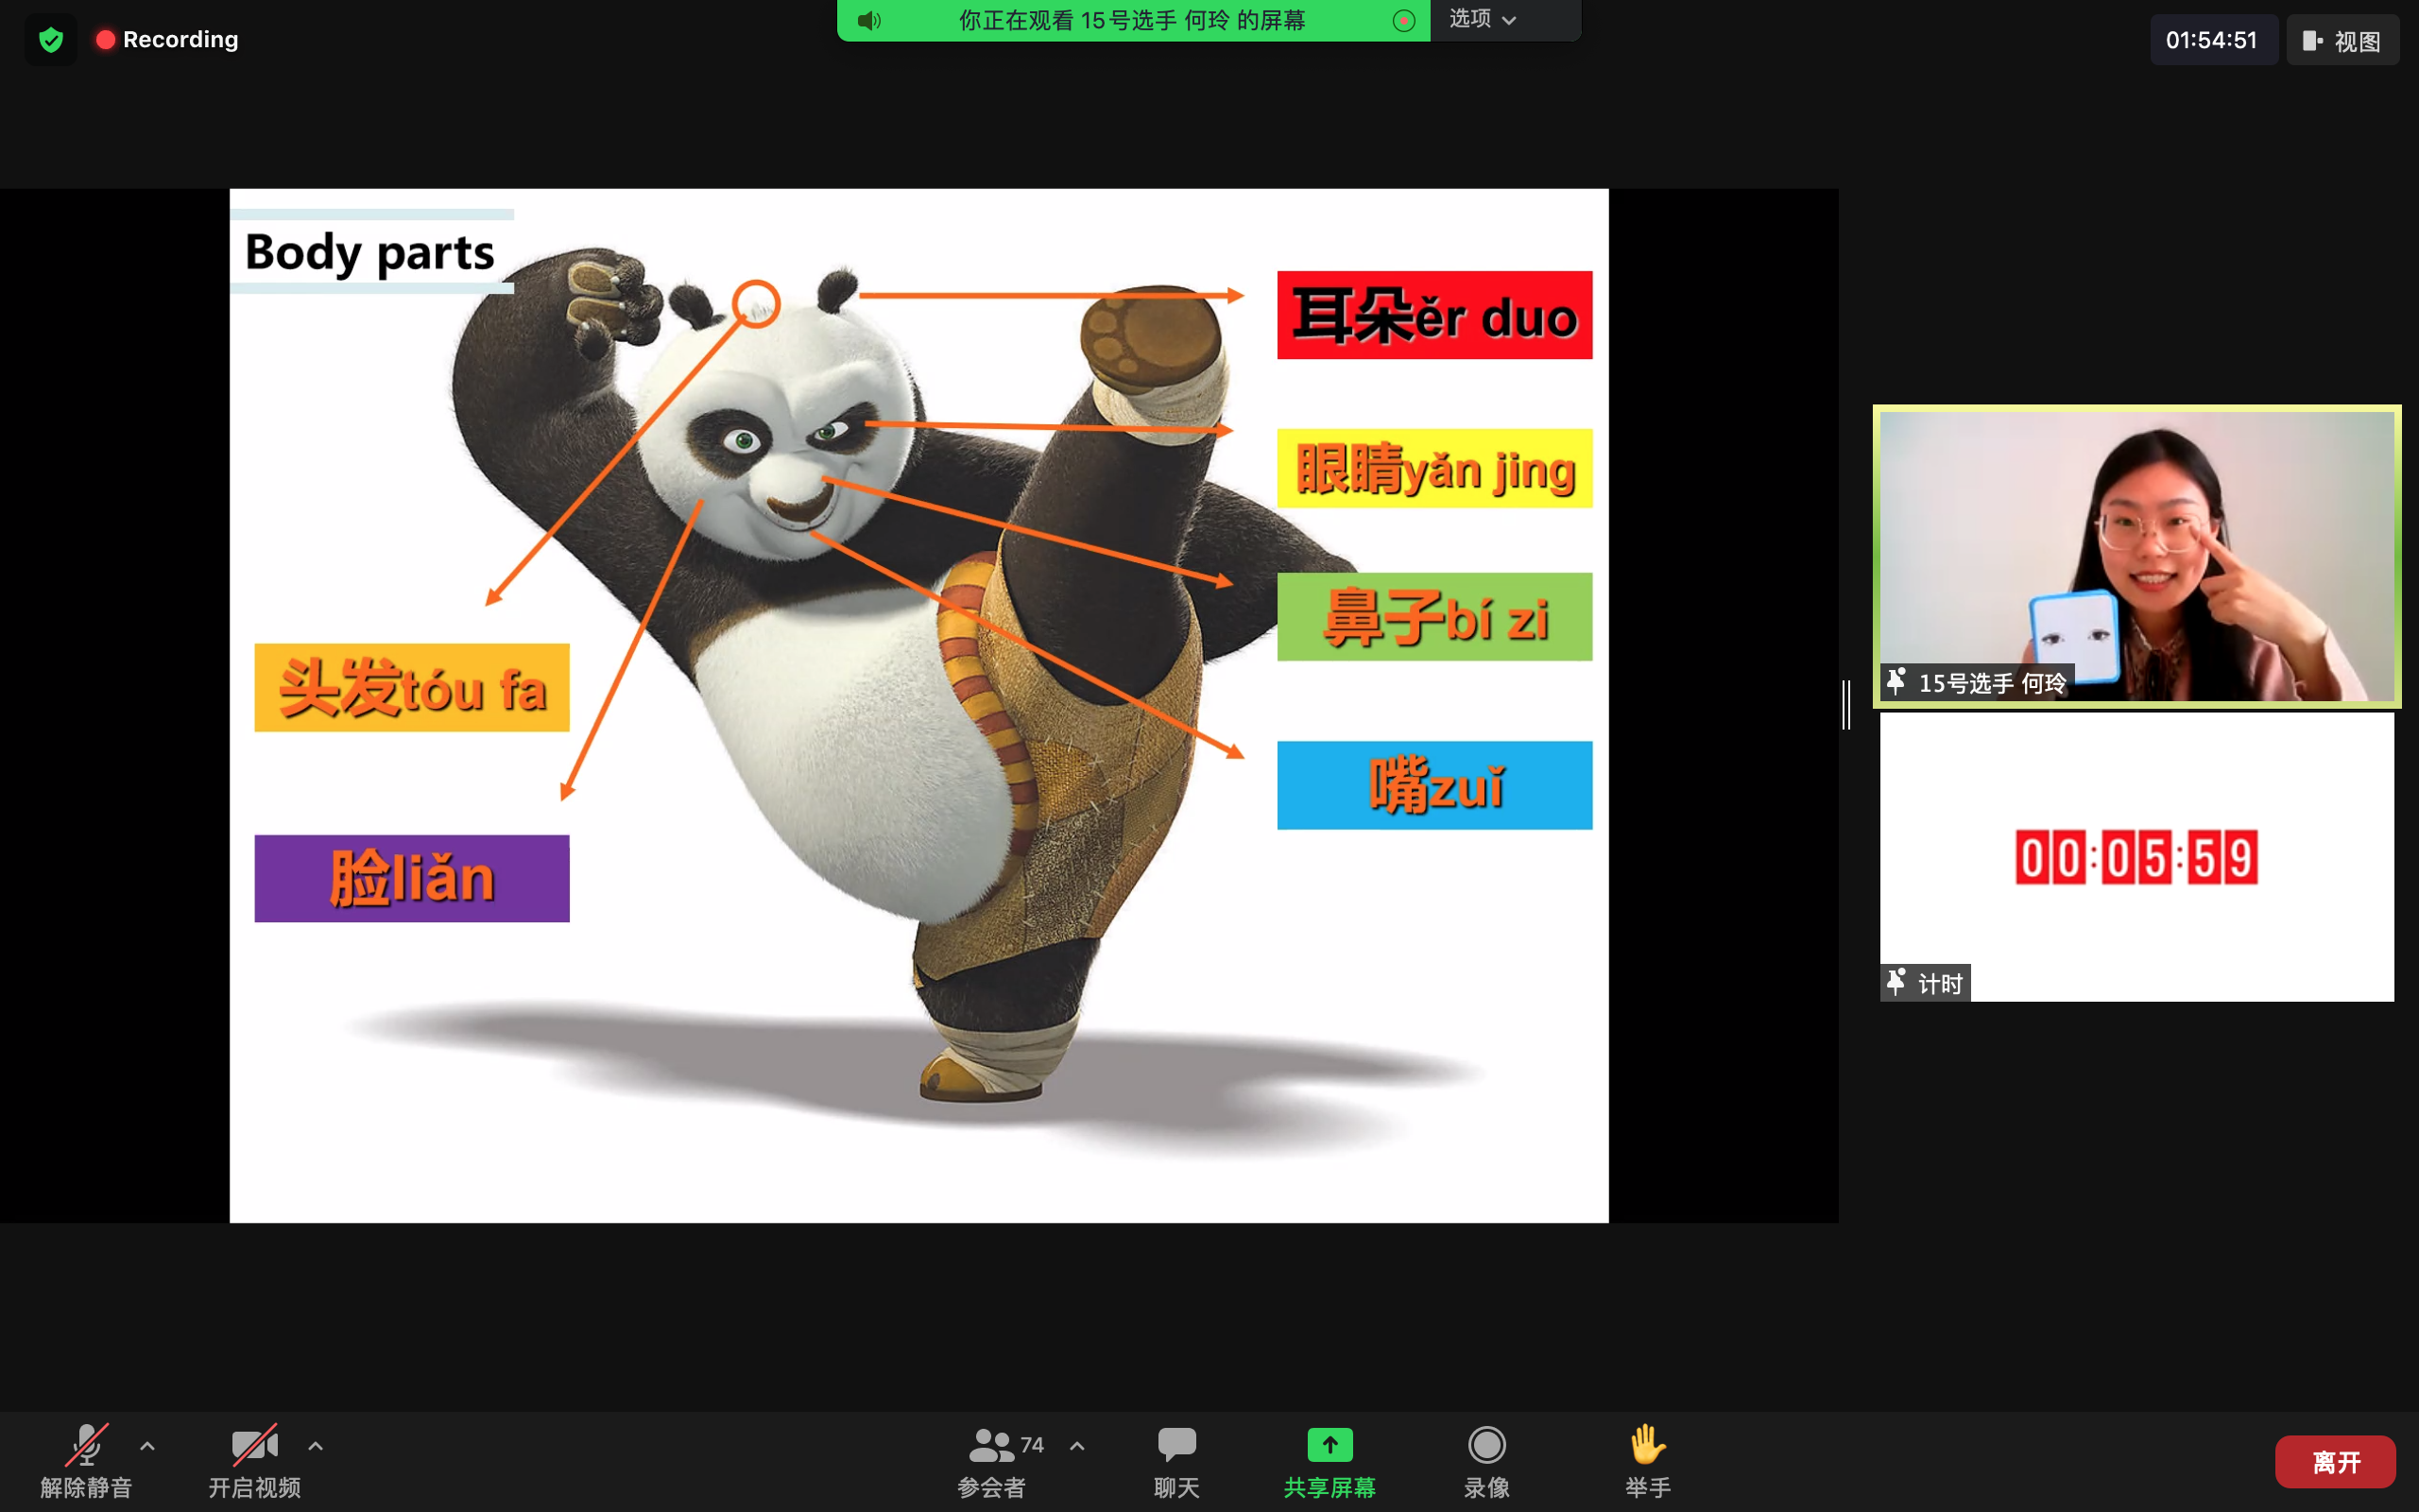This screenshot has width=2419, height=1512.
Task: Leave the meeting with 离开 button
Action: coord(2335,1462)
